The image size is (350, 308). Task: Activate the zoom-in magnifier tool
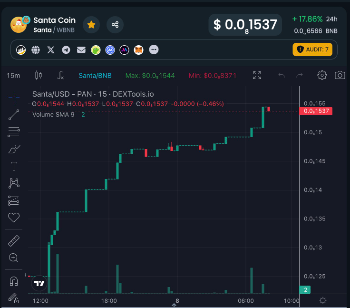coord(13,258)
